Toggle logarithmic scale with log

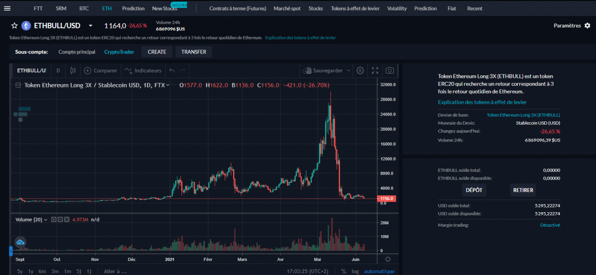coord(355,271)
